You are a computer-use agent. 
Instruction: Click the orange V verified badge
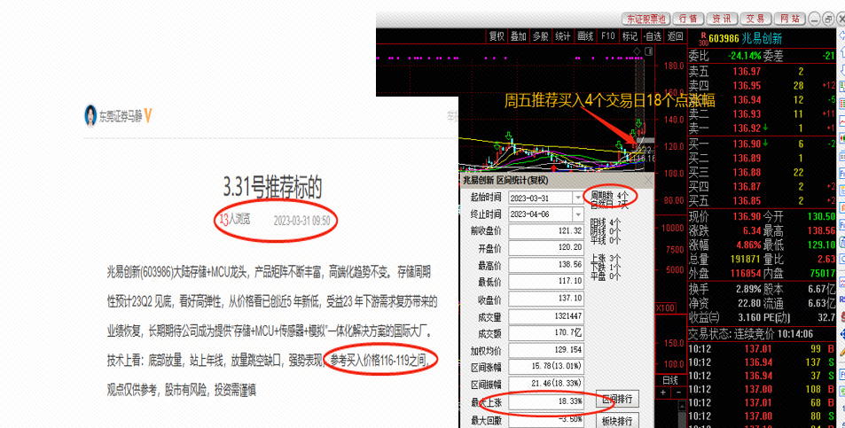pyautogui.click(x=148, y=116)
